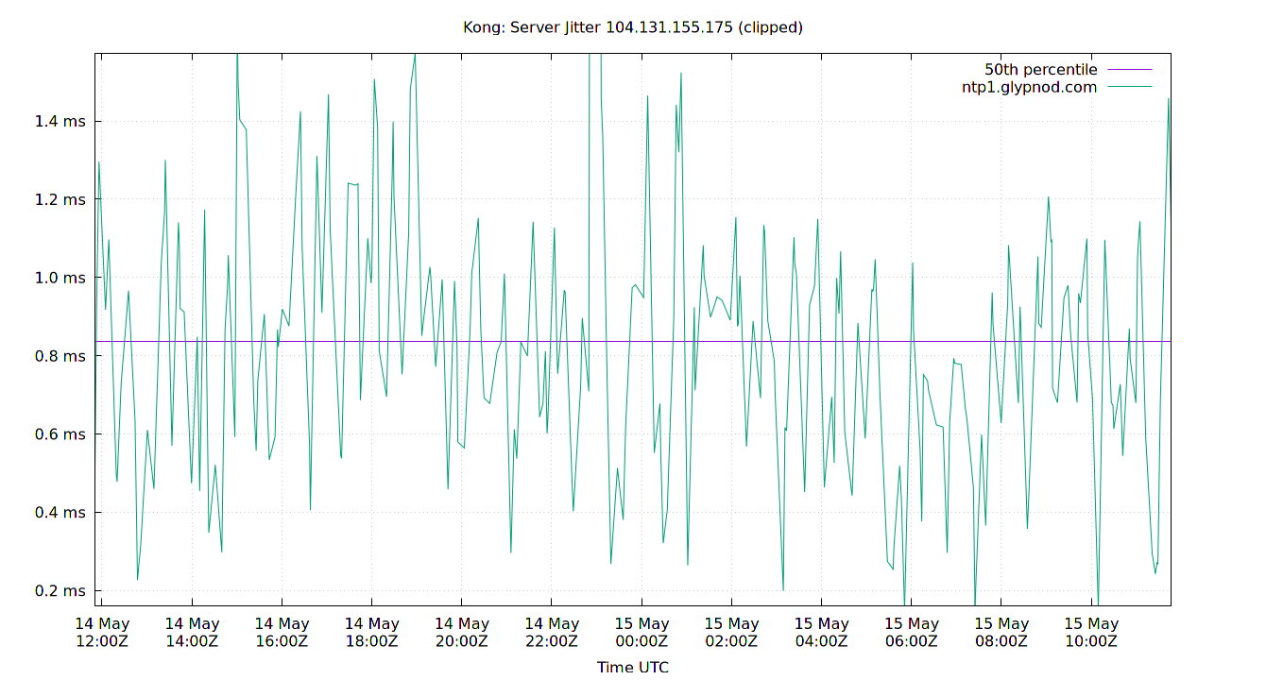Click the legend line sample next to '50th percentile'

1130,70
